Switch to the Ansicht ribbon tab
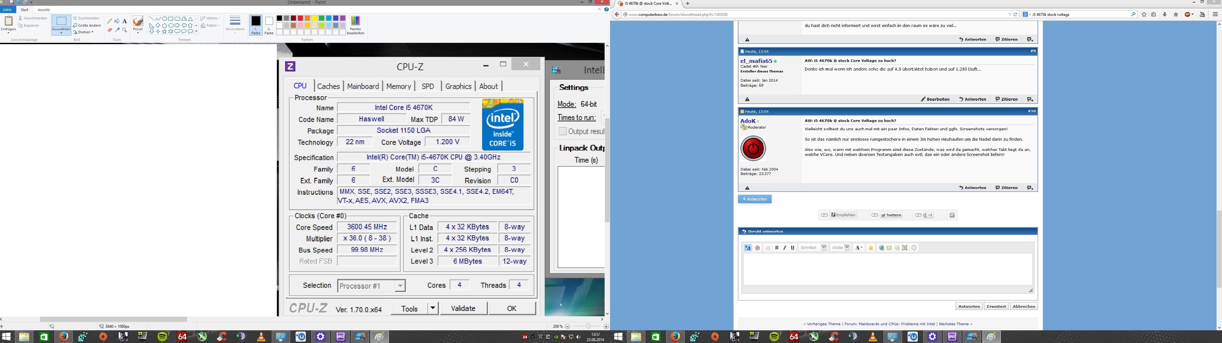 point(44,10)
